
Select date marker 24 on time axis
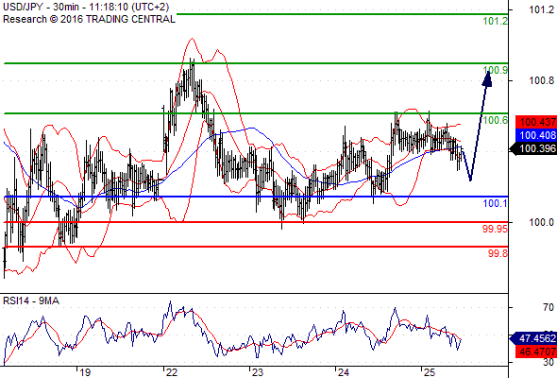(x=343, y=372)
